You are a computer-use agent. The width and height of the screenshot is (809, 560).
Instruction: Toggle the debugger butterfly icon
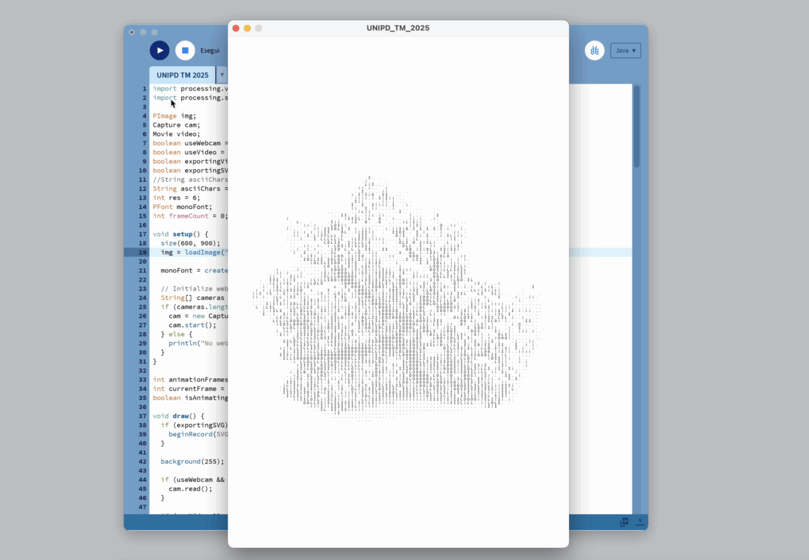coord(594,51)
